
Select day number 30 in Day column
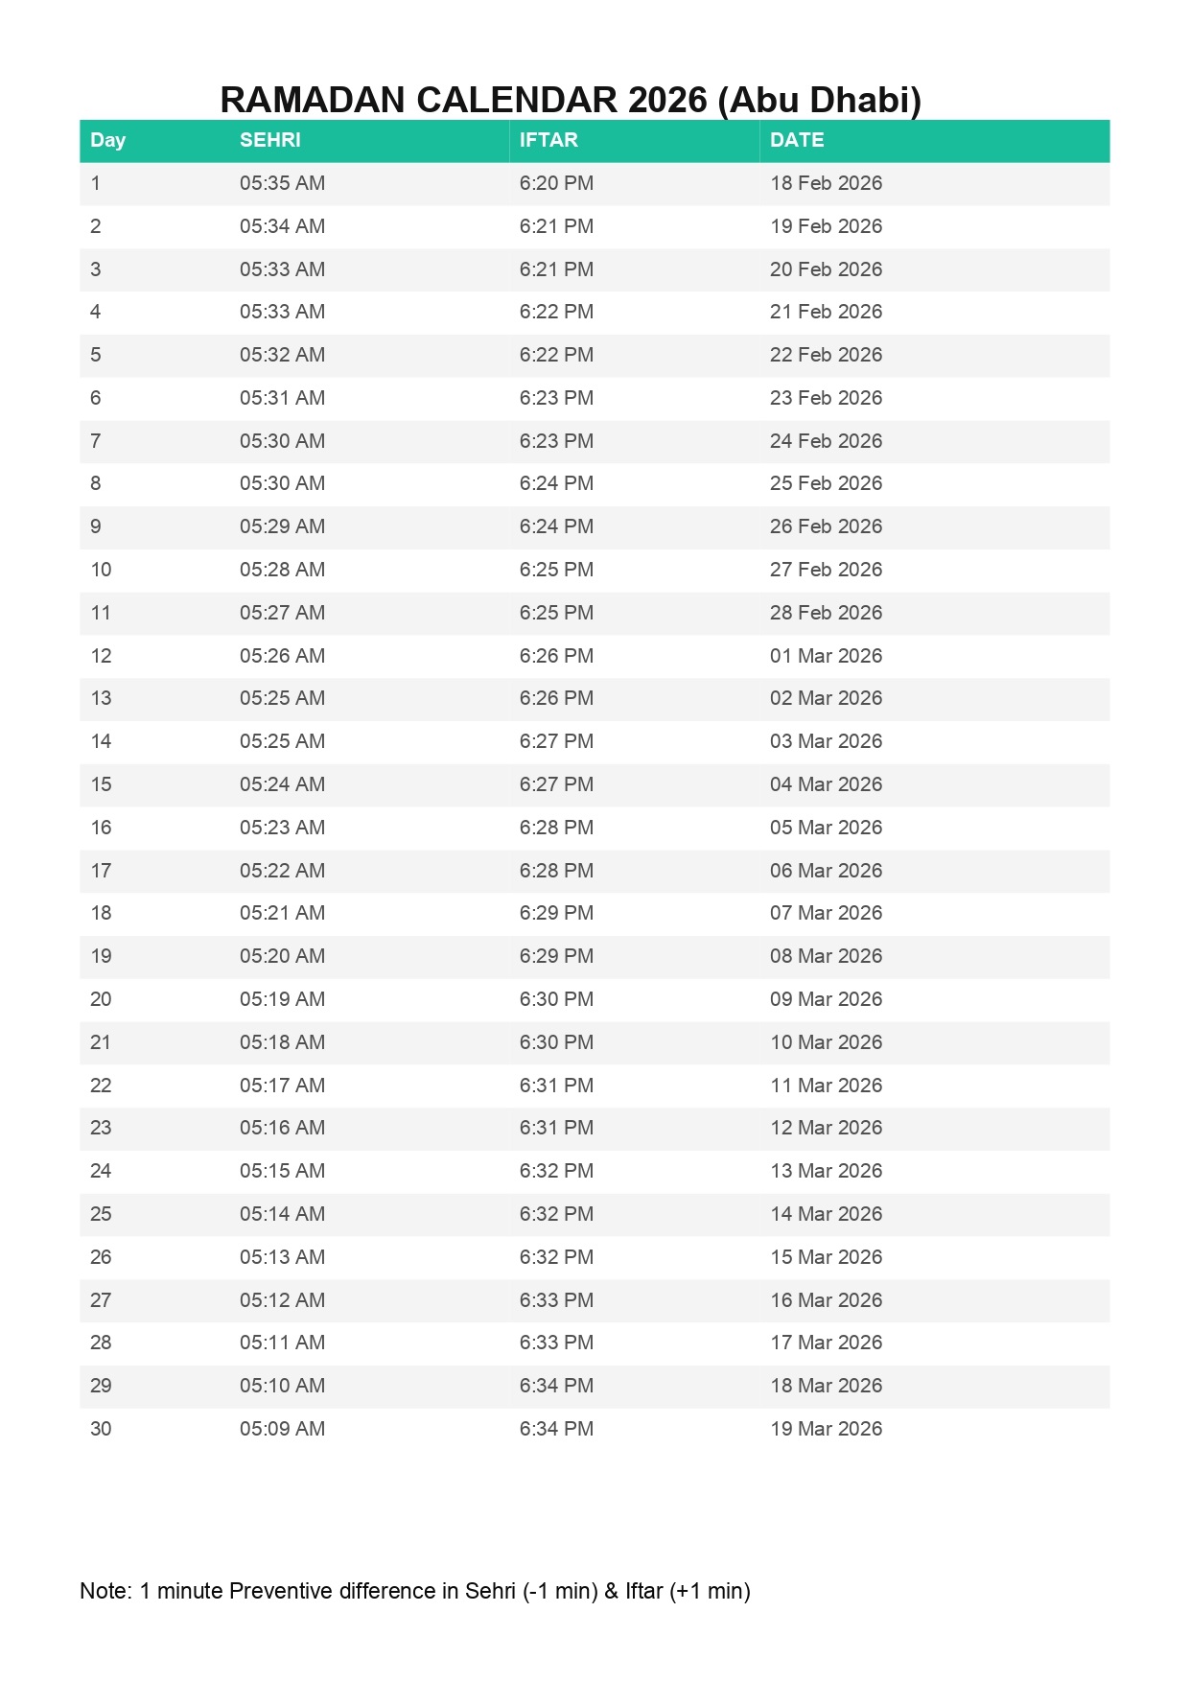point(101,1429)
